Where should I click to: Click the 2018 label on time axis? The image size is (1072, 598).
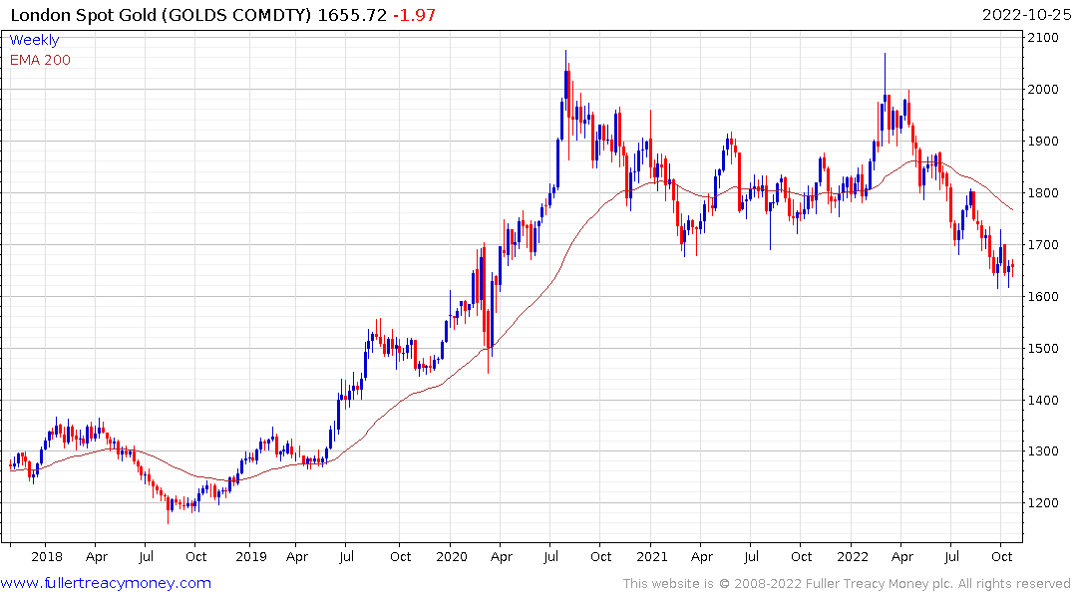pyautogui.click(x=47, y=557)
